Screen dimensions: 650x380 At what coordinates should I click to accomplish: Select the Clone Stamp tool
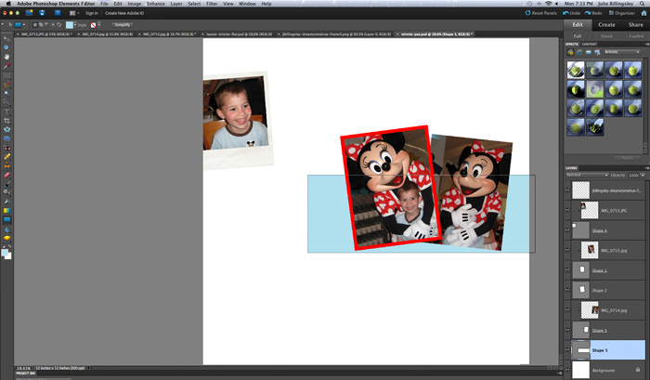pyautogui.click(x=6, y=165)
